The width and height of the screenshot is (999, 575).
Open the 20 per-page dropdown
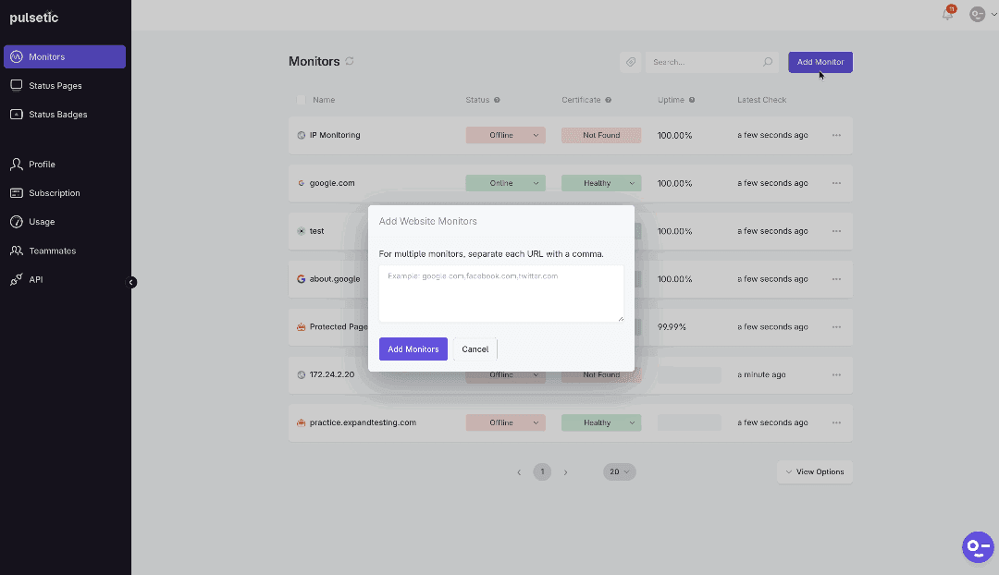619,471
